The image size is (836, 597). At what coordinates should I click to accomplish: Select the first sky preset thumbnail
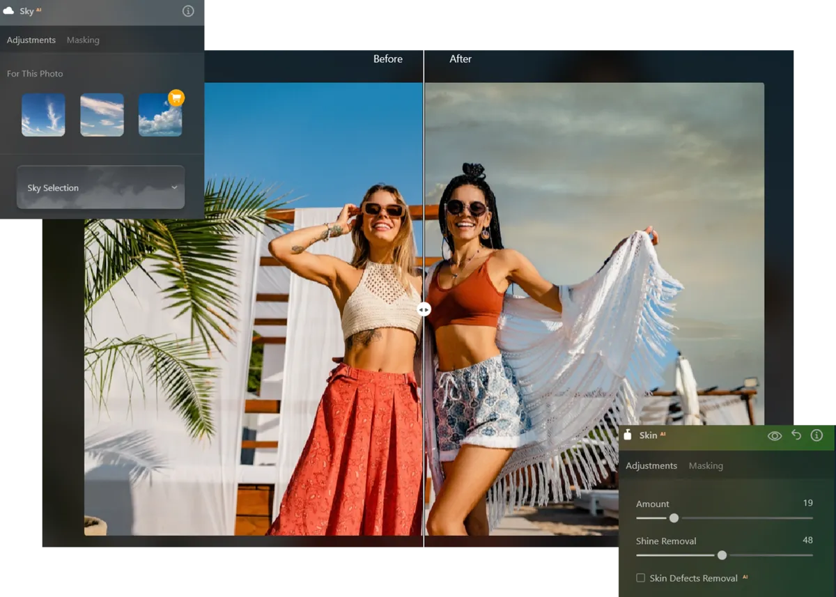(x=43, y=114)
